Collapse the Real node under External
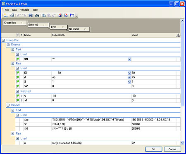 (x=13, y=64)
